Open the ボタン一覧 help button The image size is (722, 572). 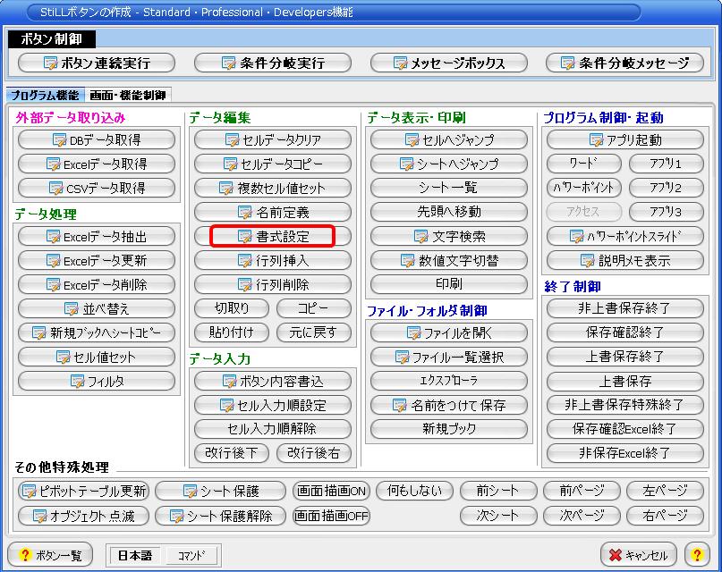pyautogui.click(x=50, y=555)
